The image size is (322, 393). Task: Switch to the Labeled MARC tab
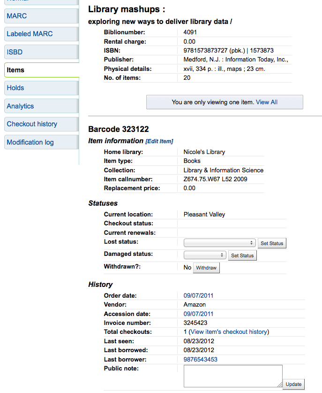coord(30,34)
